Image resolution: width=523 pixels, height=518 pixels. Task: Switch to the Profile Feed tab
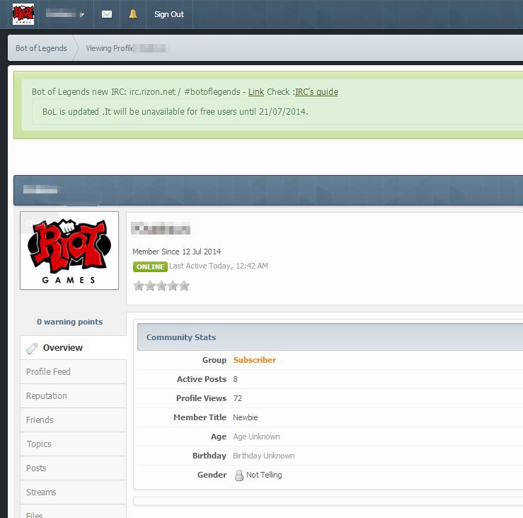(x=74, y=372)
